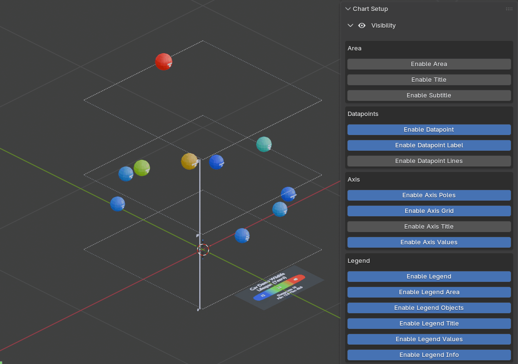
Task: Click the eye icon beside Visibility
Action: 362,26
